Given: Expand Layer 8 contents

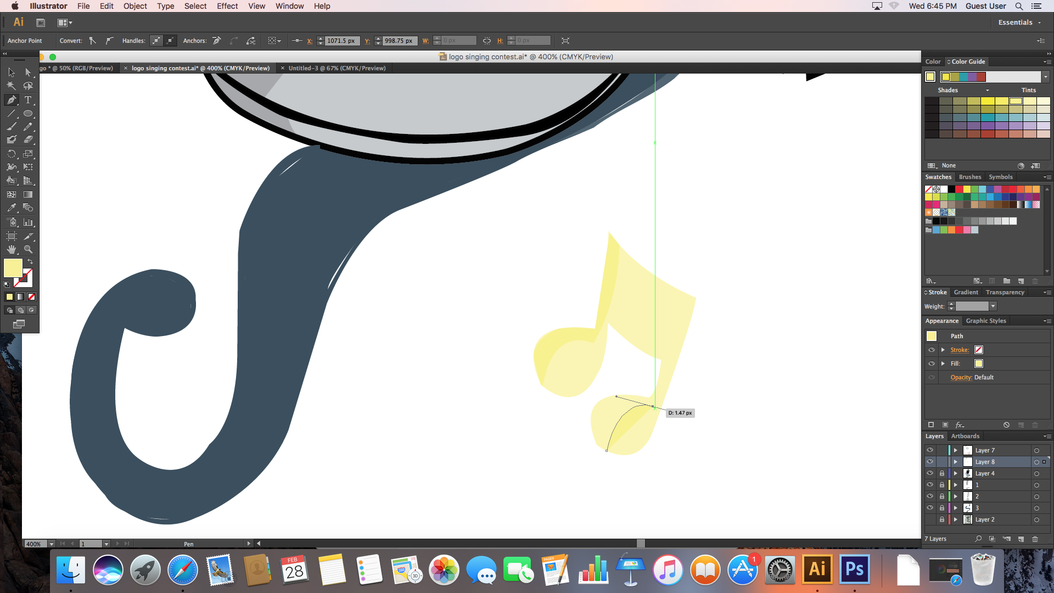Looking at the screenshot, I should click(955, 462).
